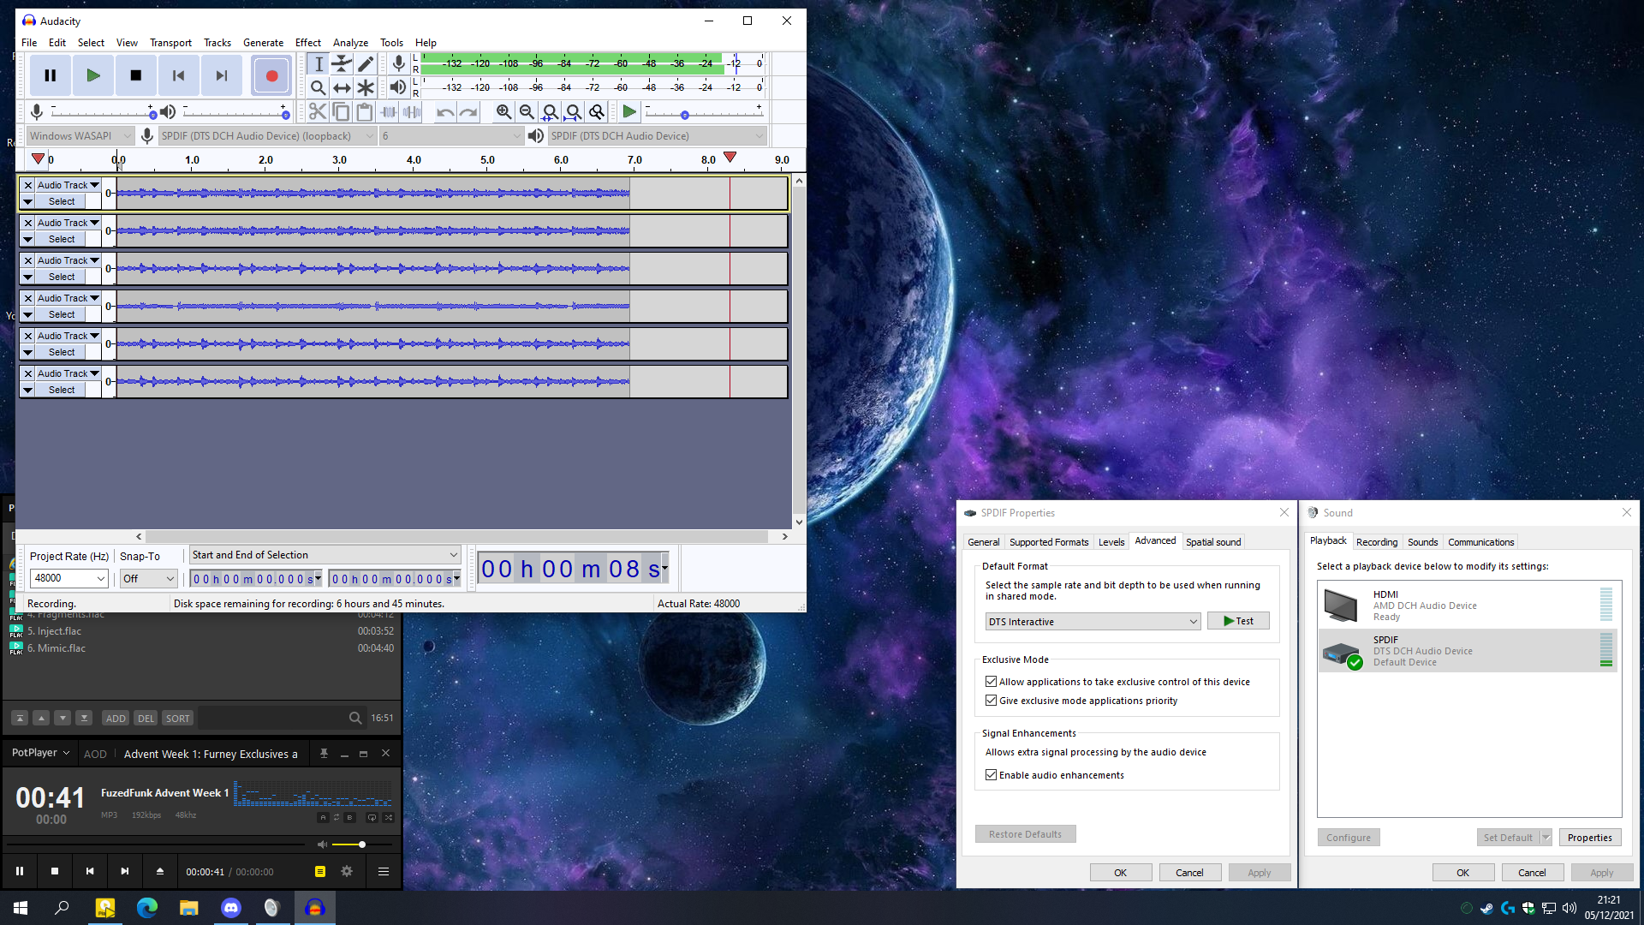
Task: Open Audacity's Generate menu
Action: (263, 43)
